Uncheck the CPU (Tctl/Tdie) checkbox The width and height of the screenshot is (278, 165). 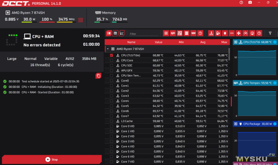tap(111, 55)
